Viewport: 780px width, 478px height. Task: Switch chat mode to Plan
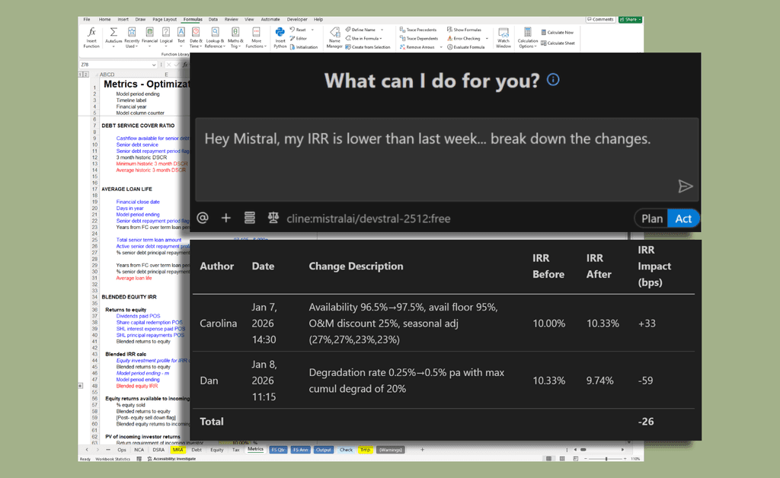tap(652, 218)
